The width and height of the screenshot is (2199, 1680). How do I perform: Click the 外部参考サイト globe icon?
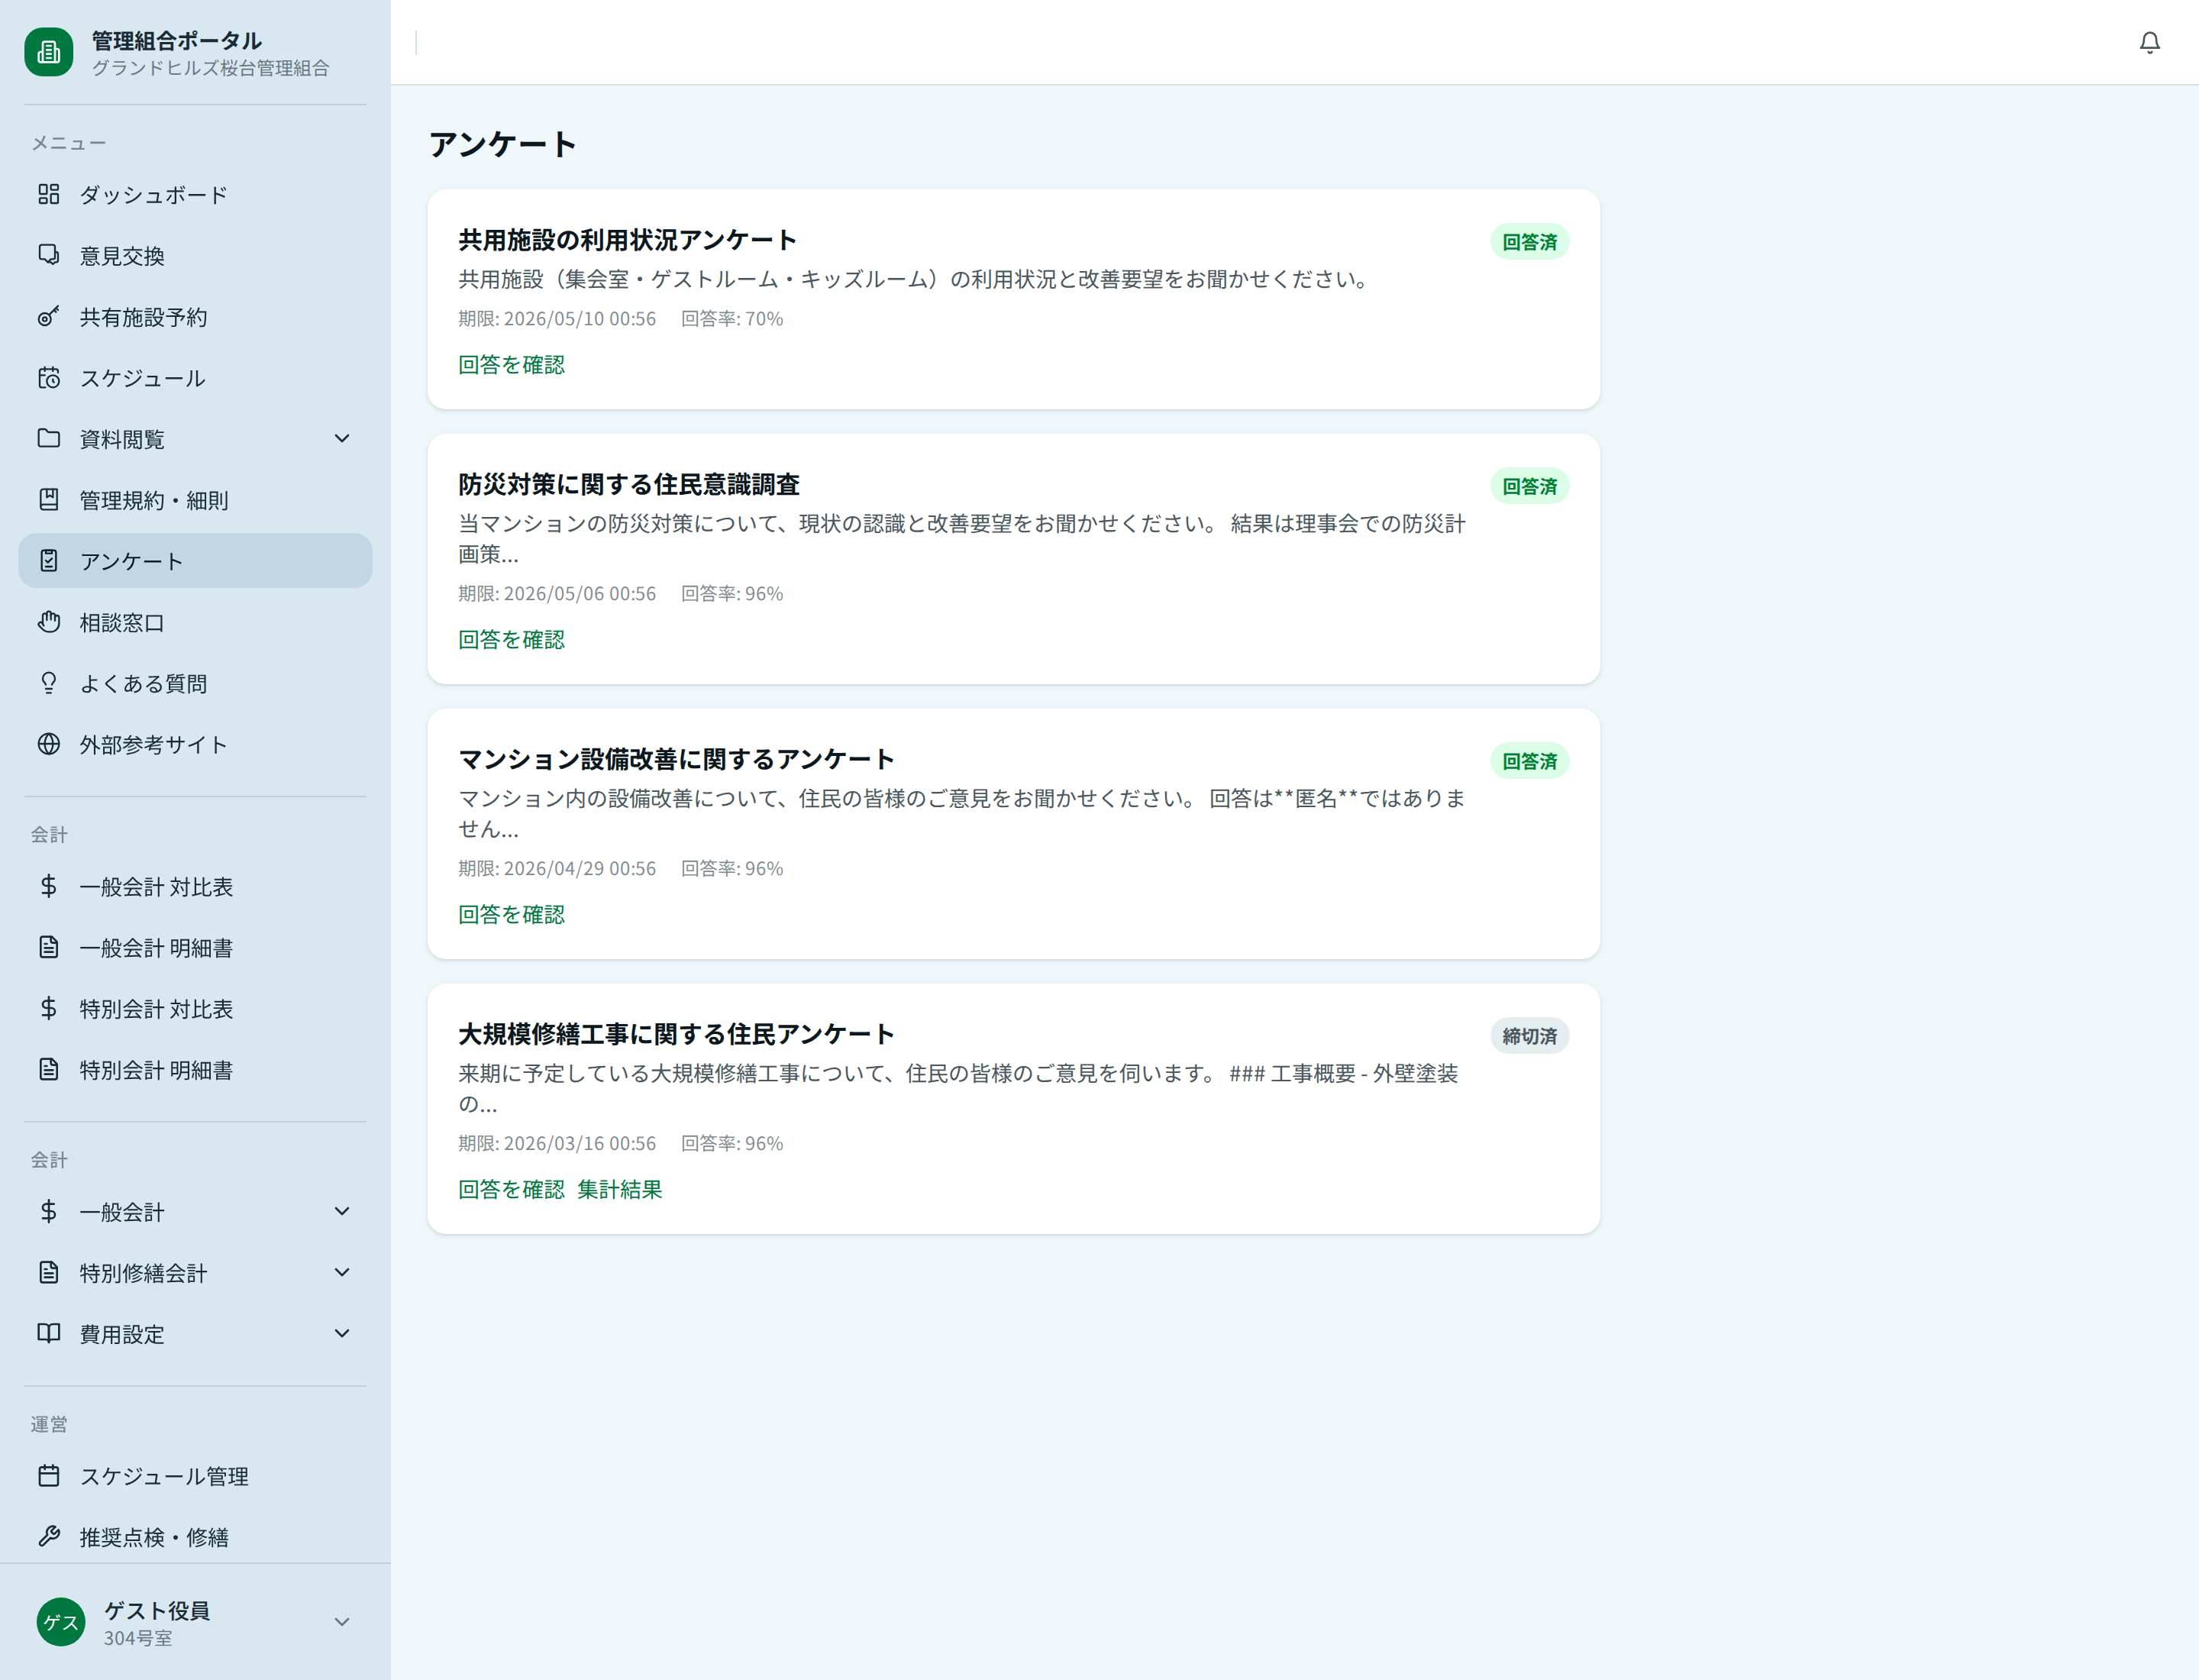pos(49,744)
